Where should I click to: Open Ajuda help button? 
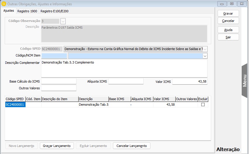coord(228,30)
